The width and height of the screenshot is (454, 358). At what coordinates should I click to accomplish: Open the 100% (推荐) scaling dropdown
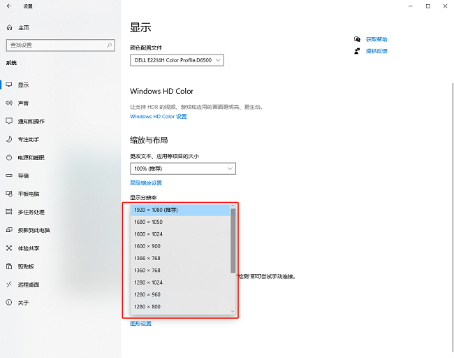183,169
